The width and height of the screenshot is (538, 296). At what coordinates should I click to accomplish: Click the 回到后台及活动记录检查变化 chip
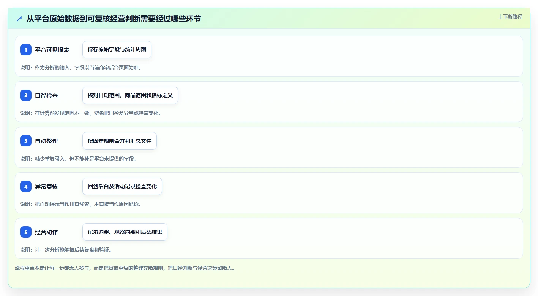tap(122, 186)
